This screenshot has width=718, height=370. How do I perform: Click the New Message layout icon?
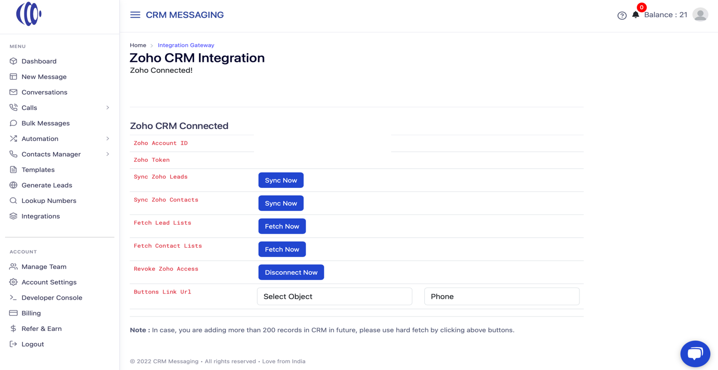point(14,76)
